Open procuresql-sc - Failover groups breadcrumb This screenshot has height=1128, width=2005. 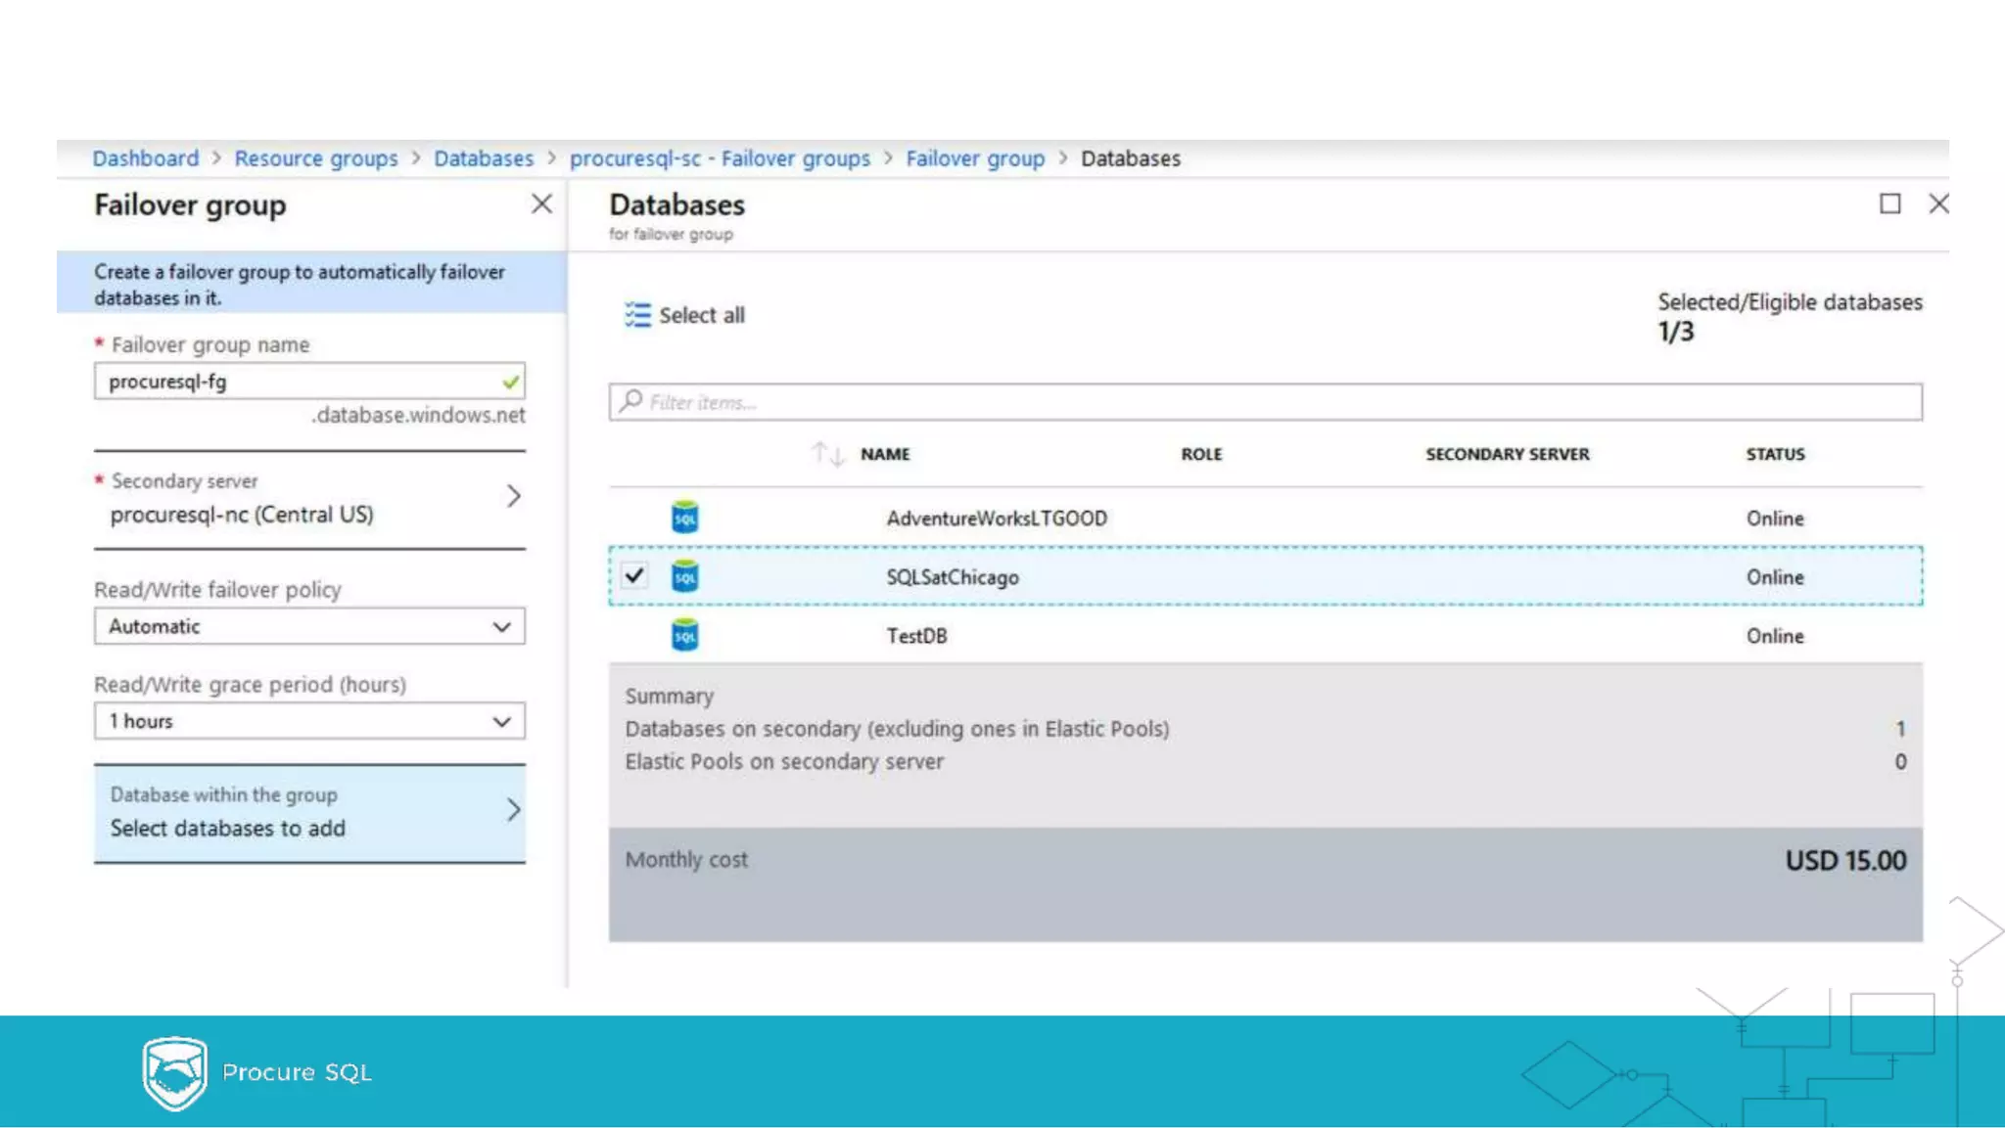tap(720, 158)
